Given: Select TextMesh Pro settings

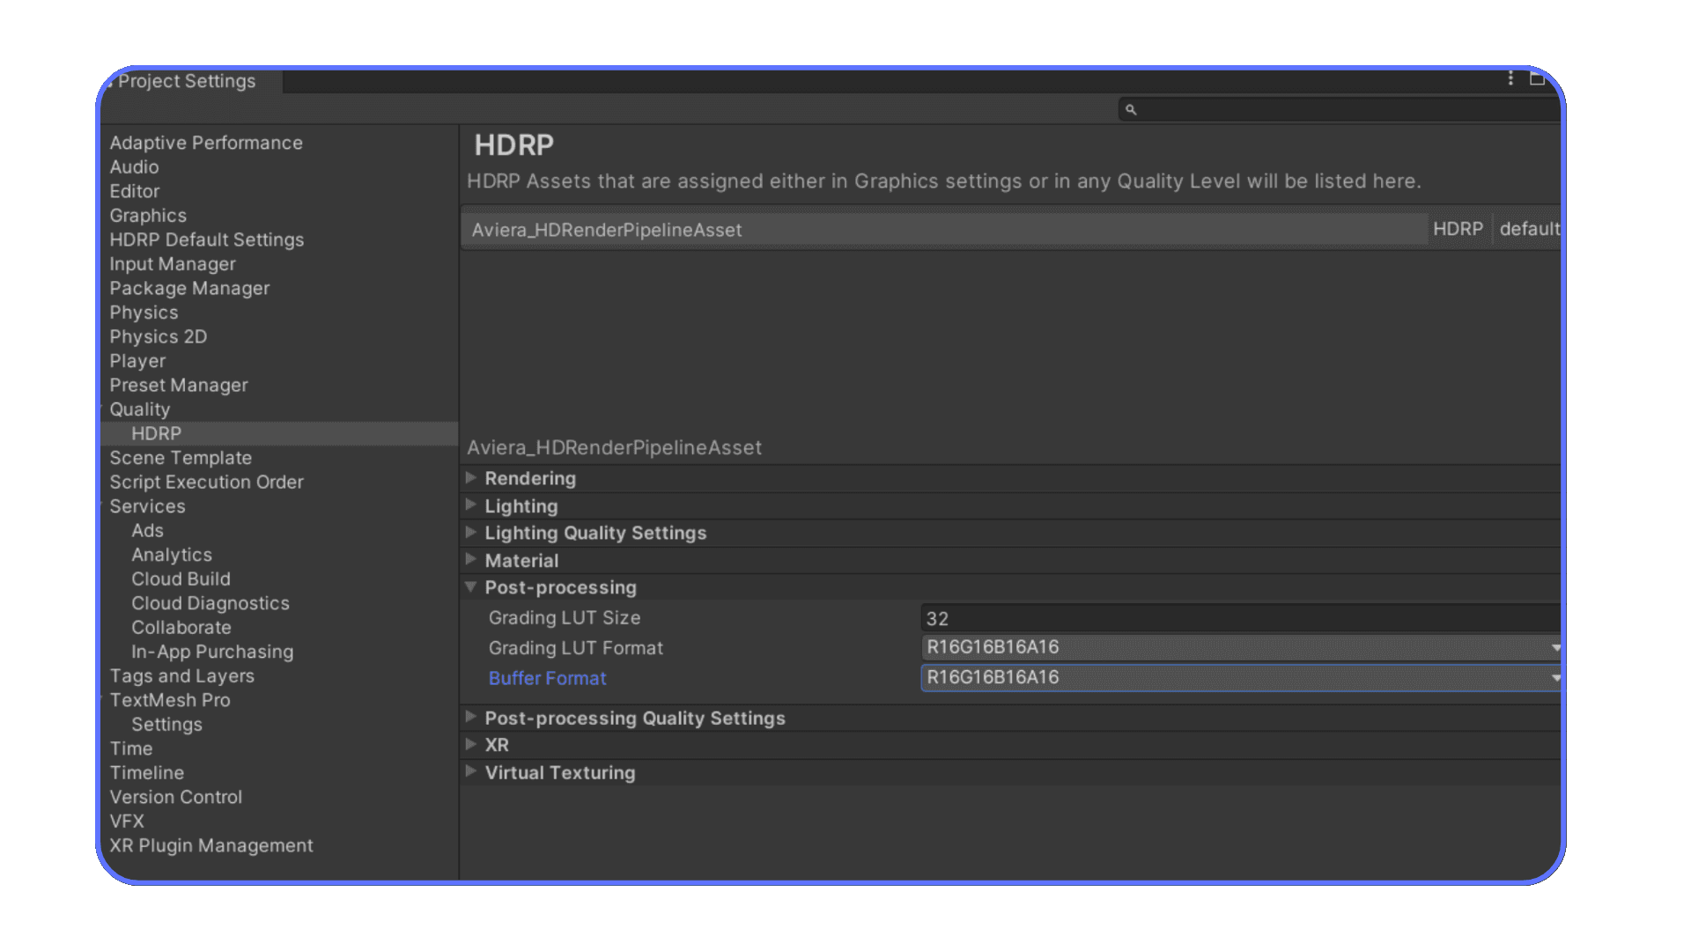Looking at the screenshot, I should (x=170, y=700).
